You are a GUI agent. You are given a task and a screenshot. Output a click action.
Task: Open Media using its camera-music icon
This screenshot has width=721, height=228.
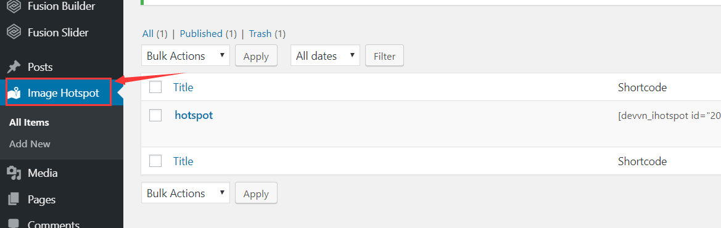tap(14, 173)
